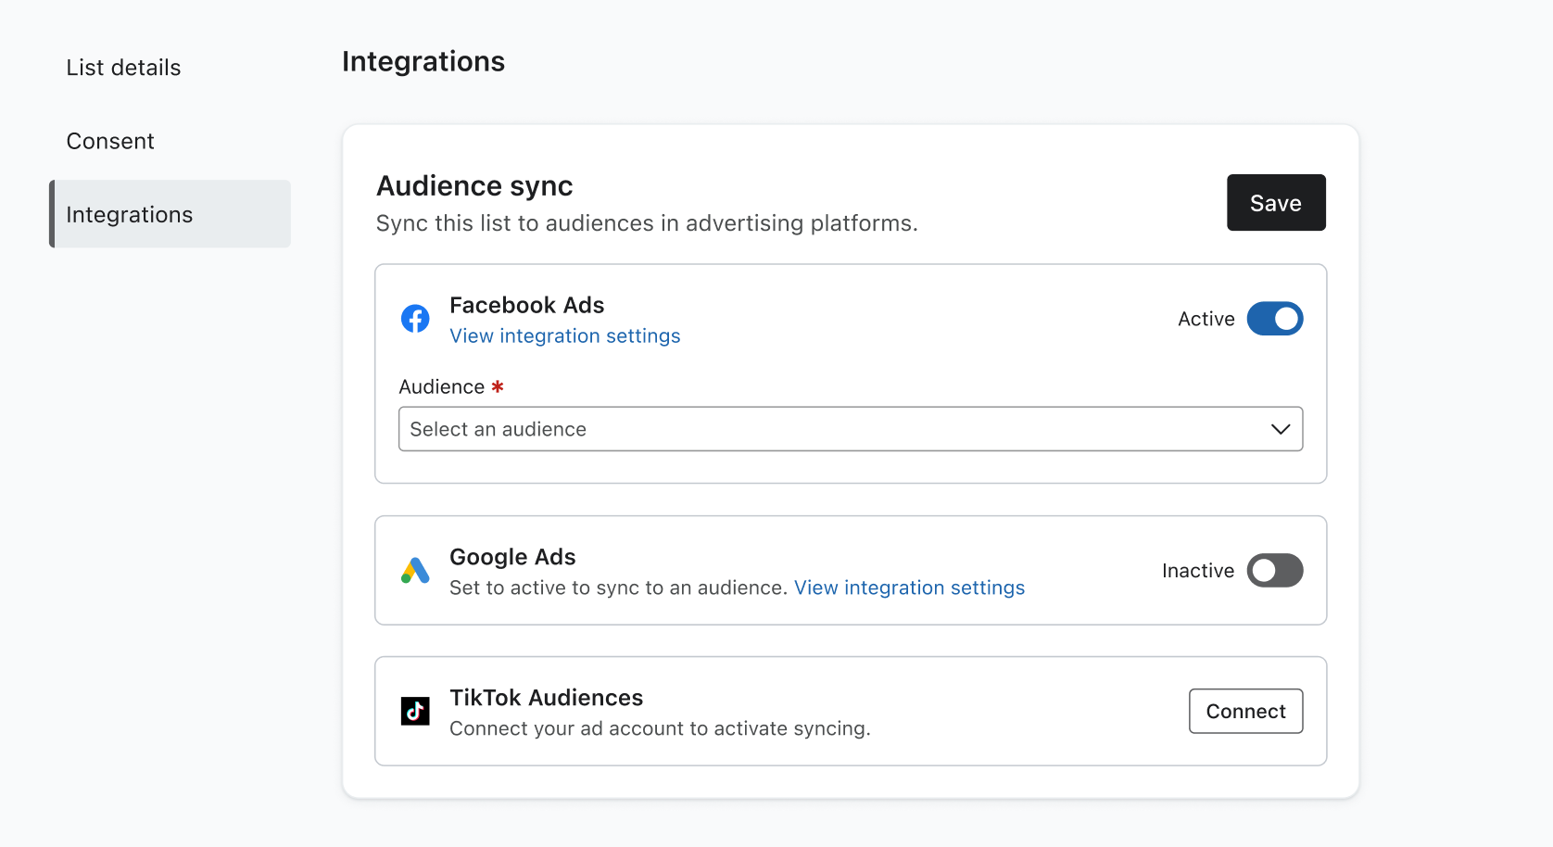Image resolution: width=1553 pixels, height=847 pixels.
Task: Turn off the Facebook Ads Active toggle
Action: (x=1274, y=319)
